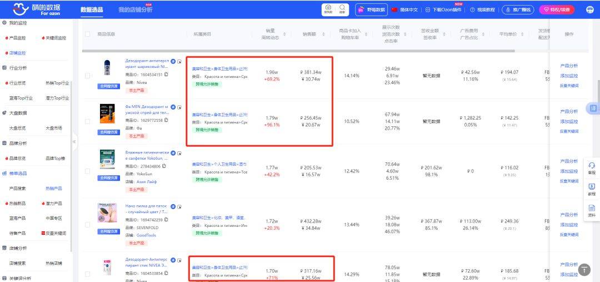Click 野莓数据 header button
This screenshot has width=600, height=282.
(371, 9)
